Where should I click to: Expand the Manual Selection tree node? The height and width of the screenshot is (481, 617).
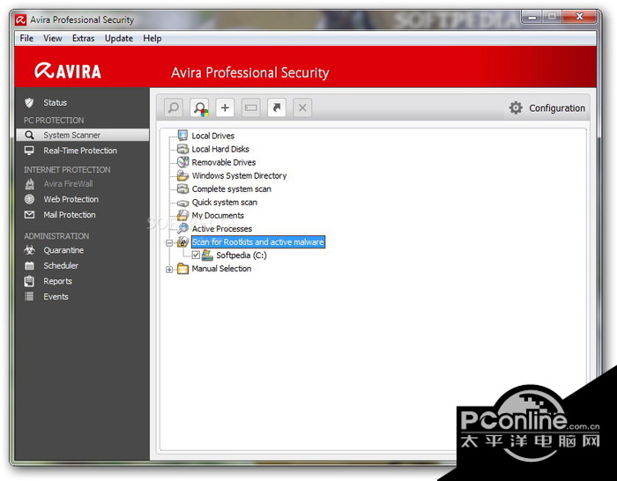point(169,270)
